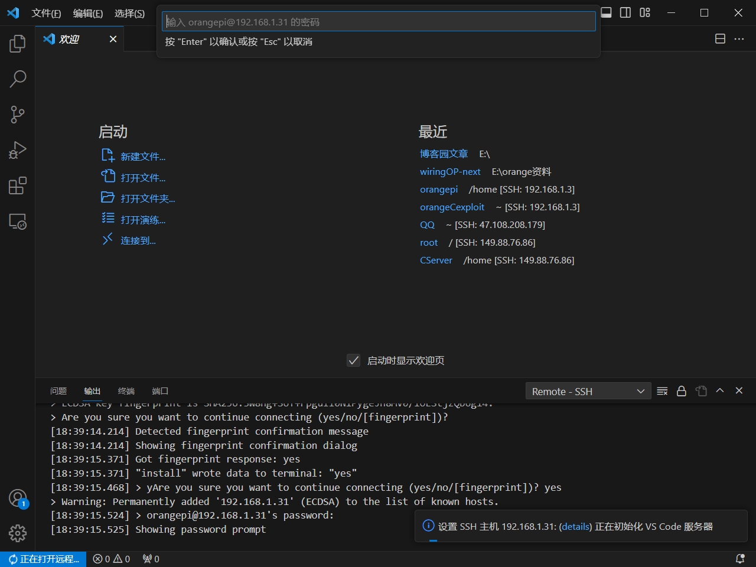Screen dimensions: 756x567
Task: Open output log in editor
Action: click(701, 391)
